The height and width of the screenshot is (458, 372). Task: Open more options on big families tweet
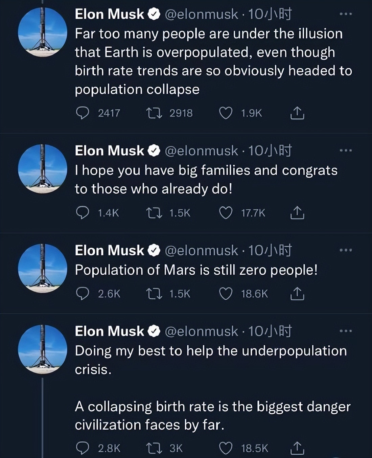(x=346, y=150)
